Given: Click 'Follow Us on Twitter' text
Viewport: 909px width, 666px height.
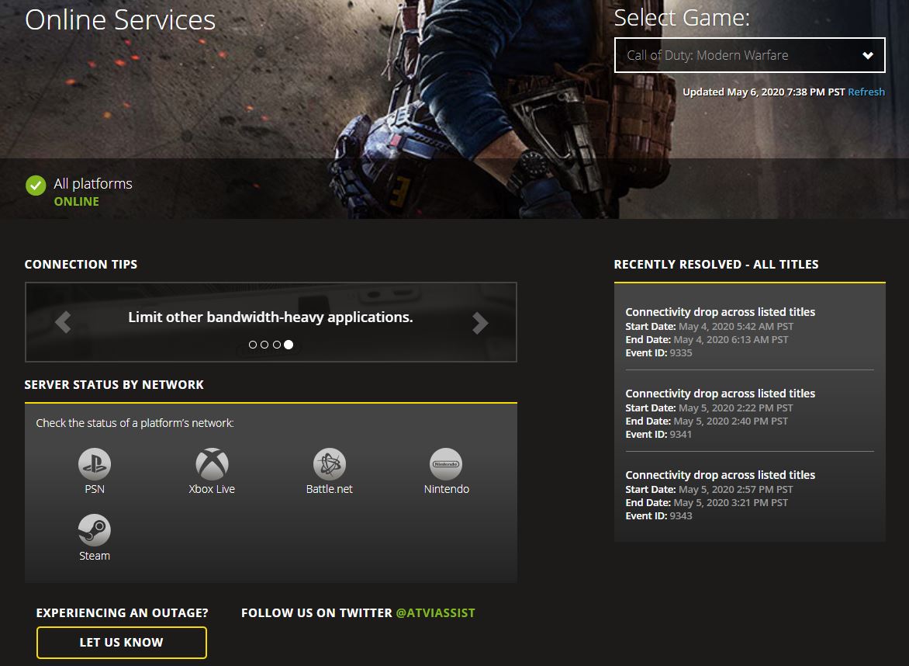Looking at the screenshot, I should pos(316,612).
